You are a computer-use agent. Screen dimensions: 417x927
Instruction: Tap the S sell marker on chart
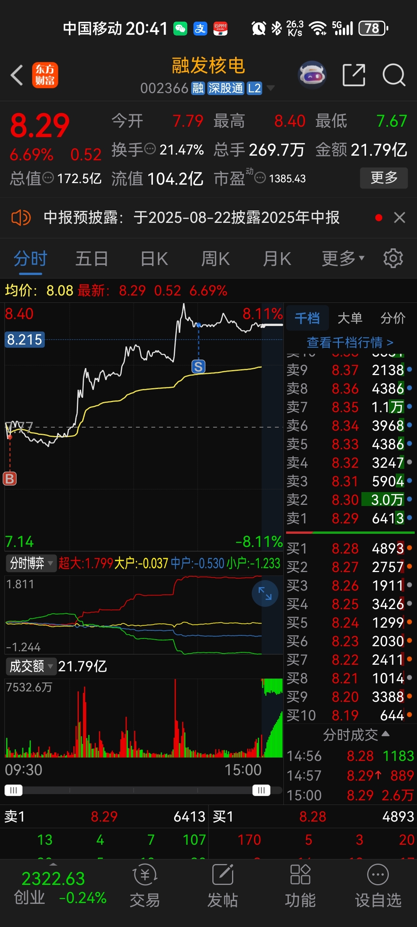click(198, 367)
